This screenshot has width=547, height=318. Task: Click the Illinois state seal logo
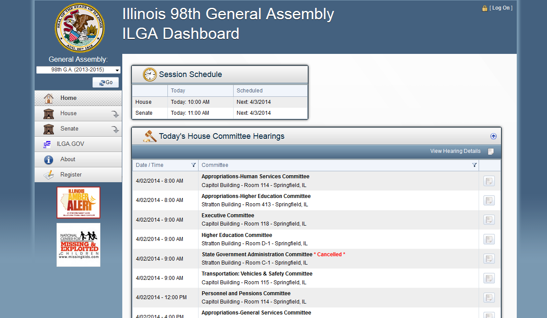80,27
